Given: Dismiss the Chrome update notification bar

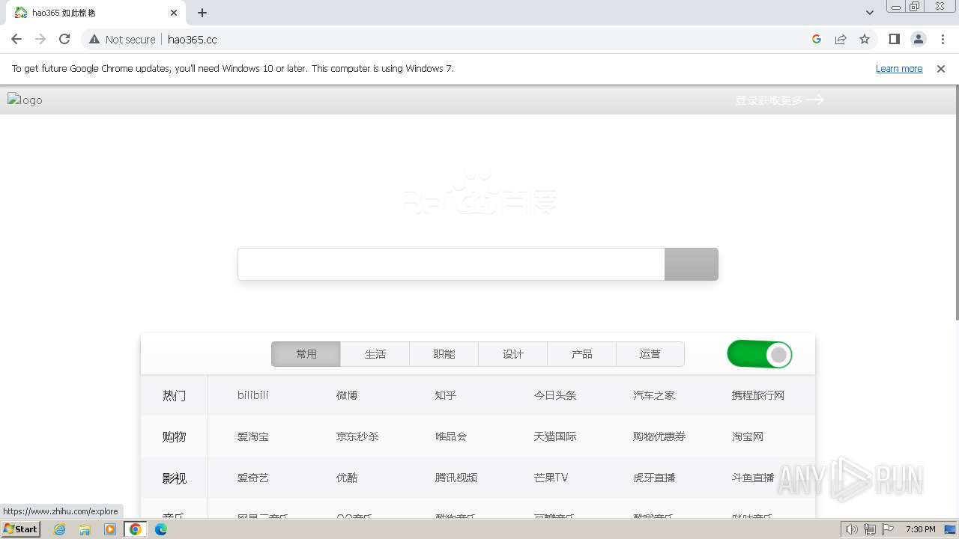Looking at the screenshot, I should point(941,68).
